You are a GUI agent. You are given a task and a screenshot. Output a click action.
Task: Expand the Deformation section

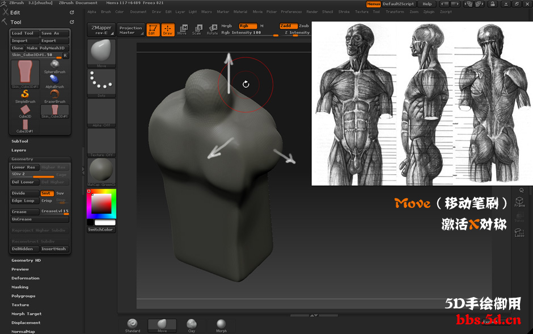tap(26, 278)
